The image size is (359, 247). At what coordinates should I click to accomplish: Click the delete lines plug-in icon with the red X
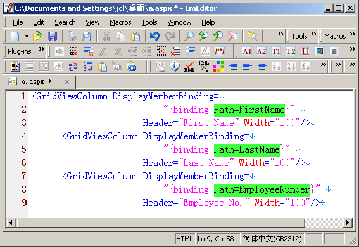[x=89, y=51]
